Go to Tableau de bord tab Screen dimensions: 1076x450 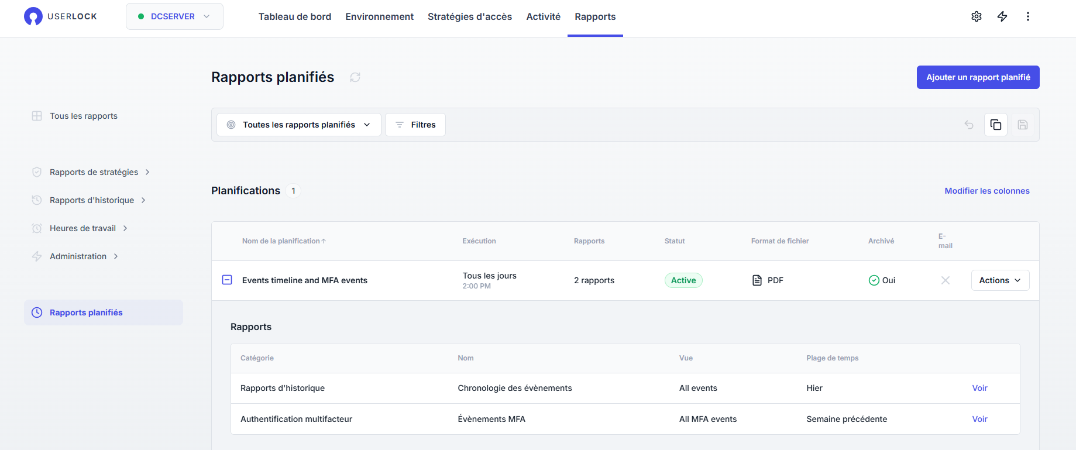pyautogui.click(x=294, y=16)
